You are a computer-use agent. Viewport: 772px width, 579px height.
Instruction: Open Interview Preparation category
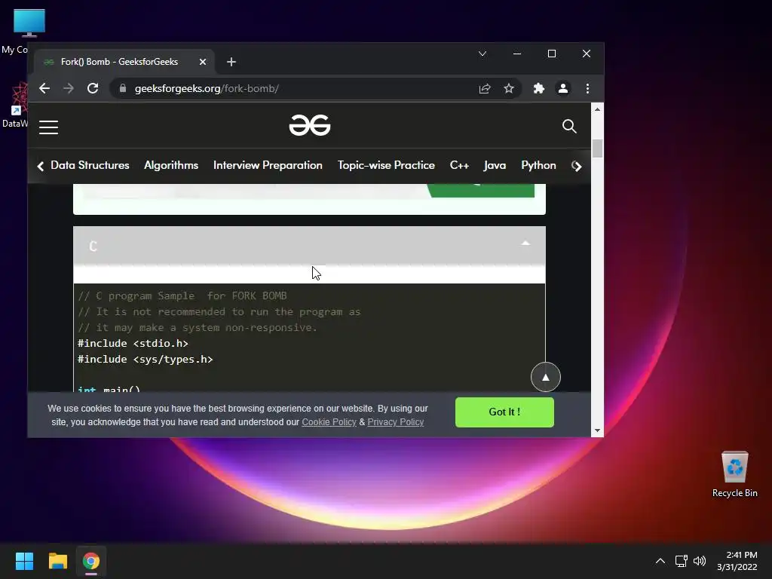268,165
